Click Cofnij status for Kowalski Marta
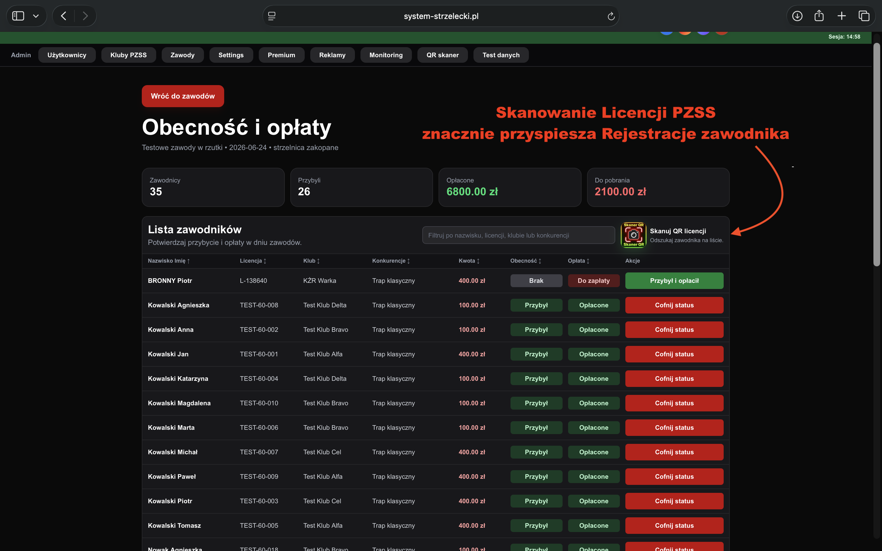Screen dimensions: 882x551 point(674,427)
